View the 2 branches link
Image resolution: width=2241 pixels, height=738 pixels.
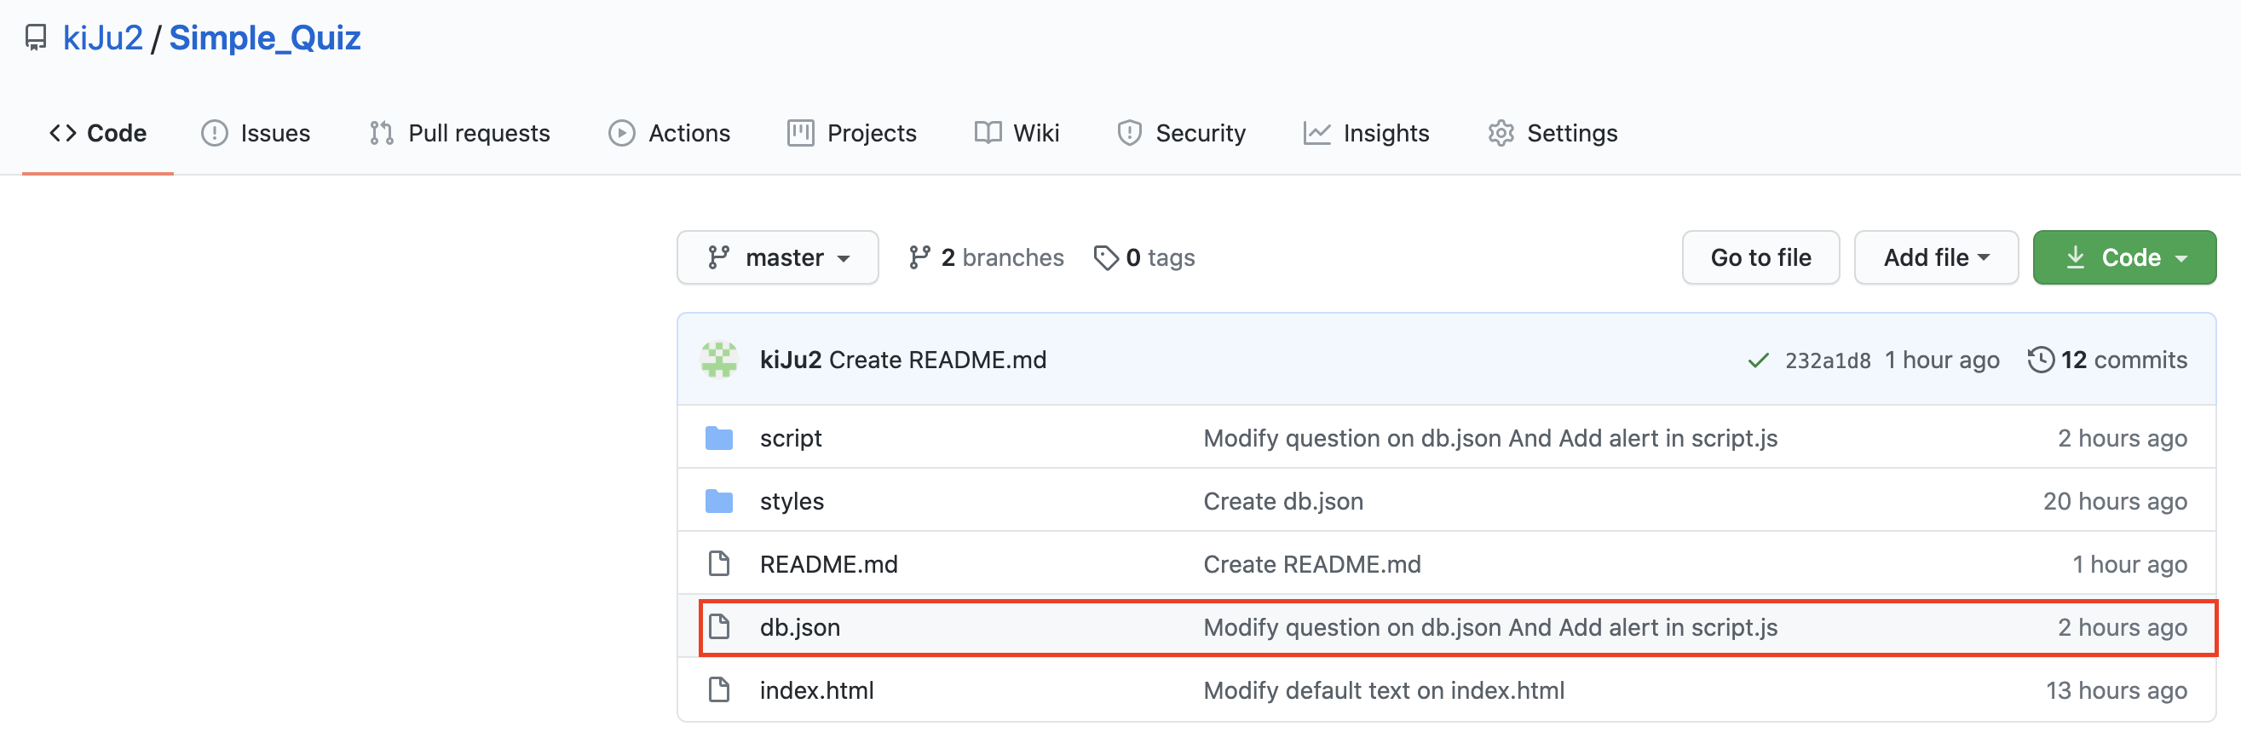pos(986,257)
